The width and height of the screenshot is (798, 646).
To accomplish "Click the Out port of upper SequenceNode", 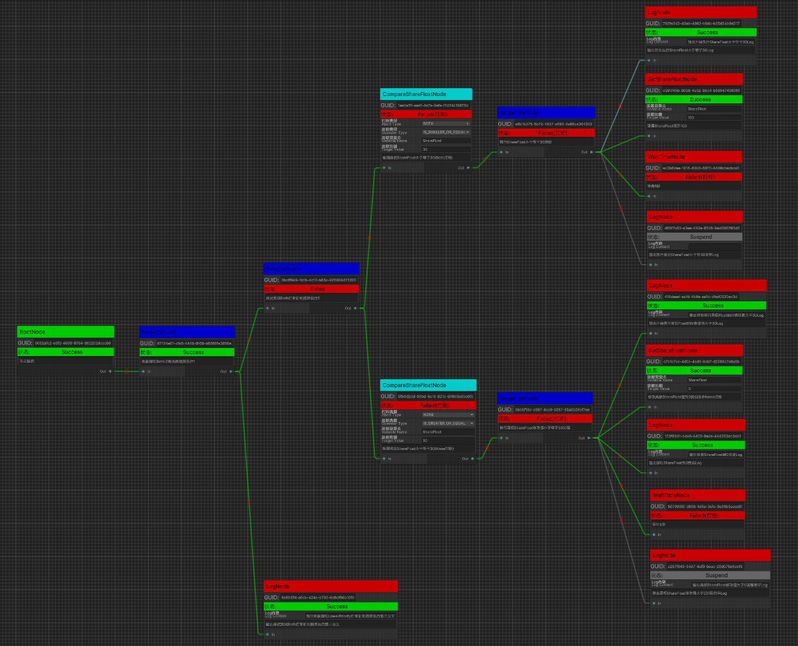I will coord(591,152).
